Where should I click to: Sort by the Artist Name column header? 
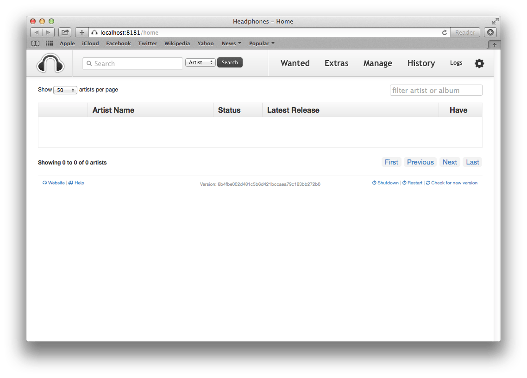pyautogui.click(x=113, y=110)
